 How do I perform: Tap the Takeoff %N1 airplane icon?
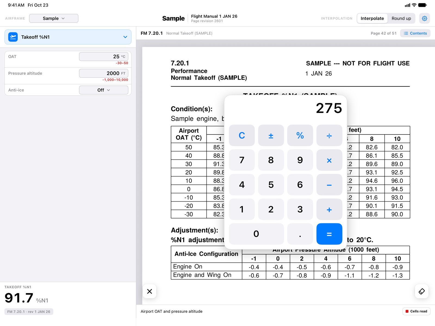13,37
